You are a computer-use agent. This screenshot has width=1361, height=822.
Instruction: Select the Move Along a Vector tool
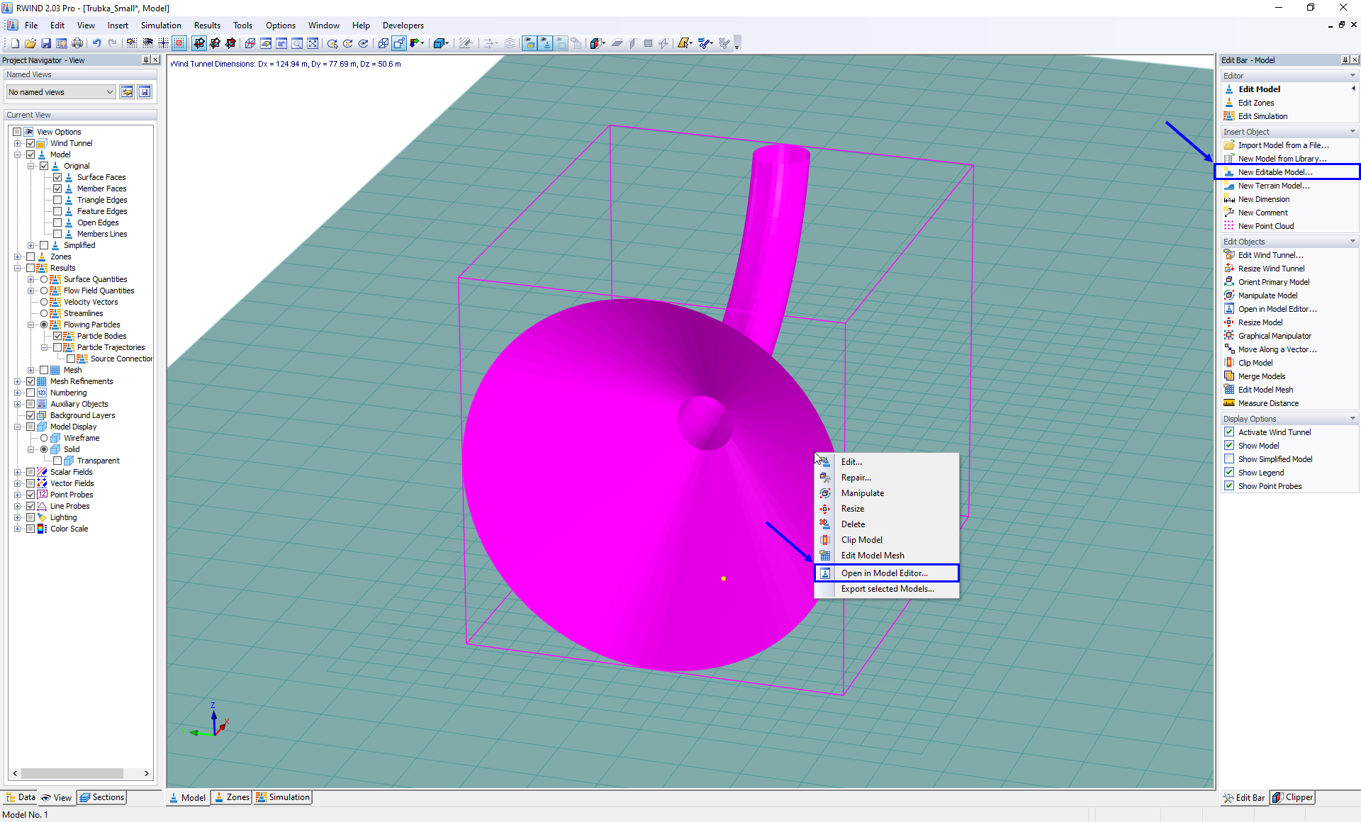point(1275,349)
